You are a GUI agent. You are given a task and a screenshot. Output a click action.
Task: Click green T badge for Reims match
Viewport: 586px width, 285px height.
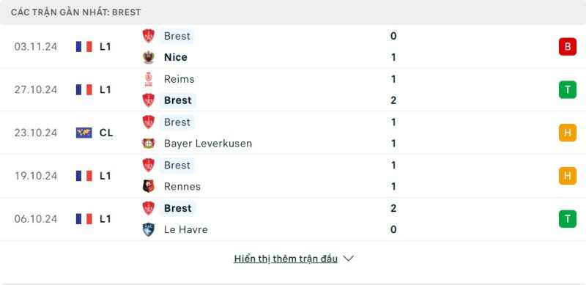click(567, 90)
